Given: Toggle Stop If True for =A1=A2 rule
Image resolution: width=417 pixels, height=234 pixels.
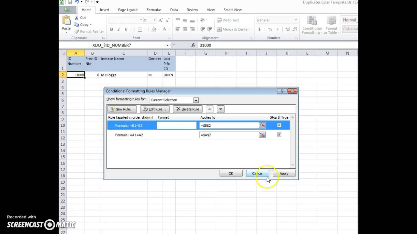Looking at the screenshot, I should [279, 135].
